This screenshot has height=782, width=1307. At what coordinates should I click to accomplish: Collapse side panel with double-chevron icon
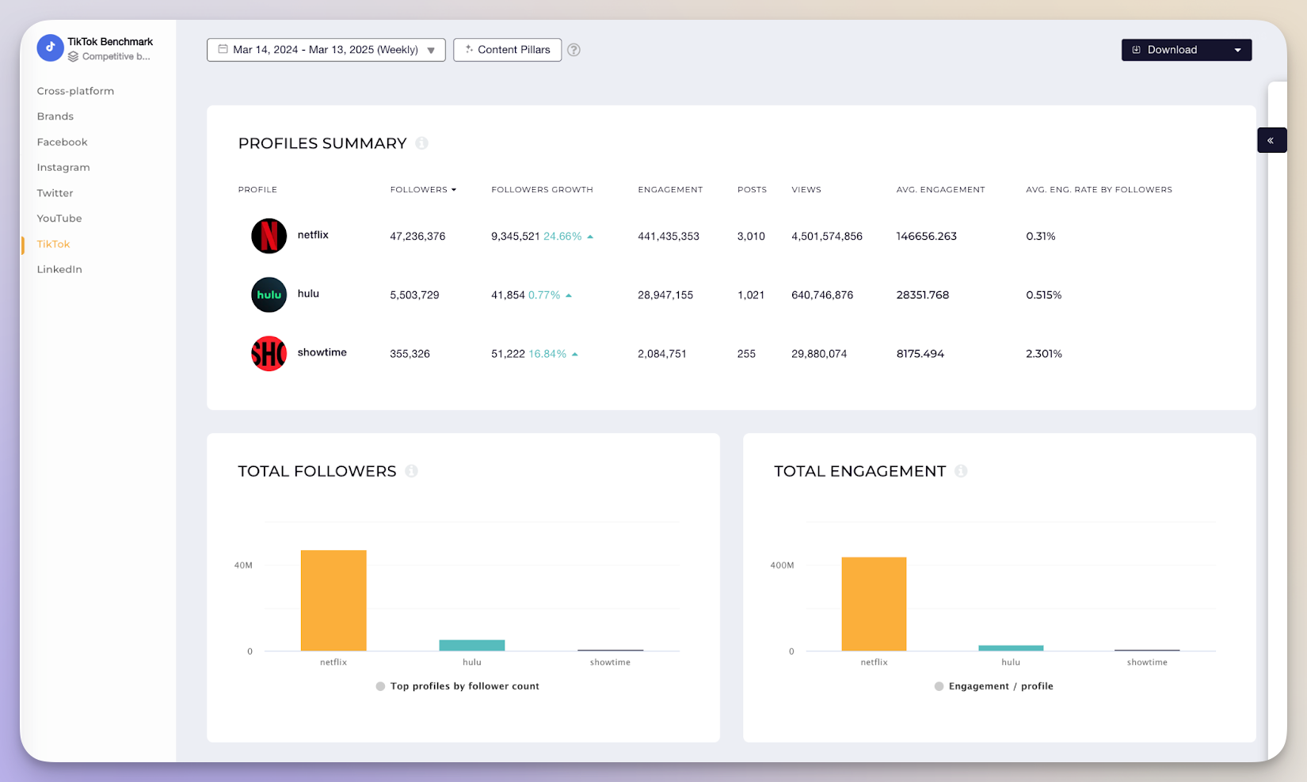[x=1271, y=140]
